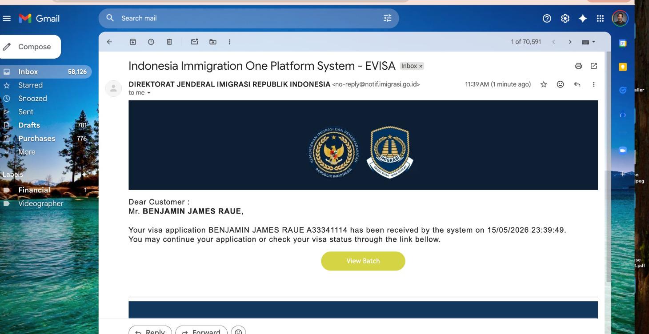Report this message as spam
The image size is (649, 334).
151,42
